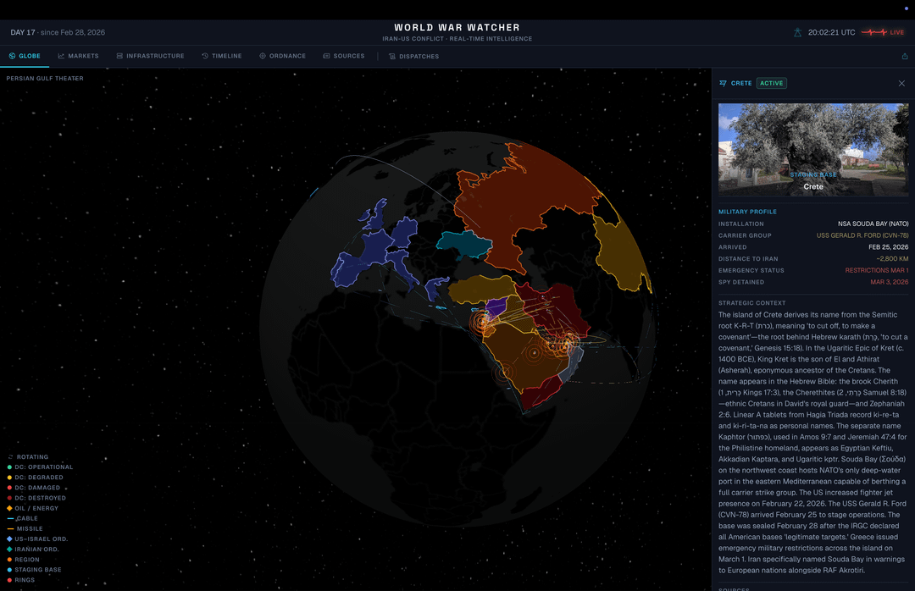Go to the Ordnance tab
The width and height of the screenshot is (915, 591).
pyautogui.click(x=282, y=56)
